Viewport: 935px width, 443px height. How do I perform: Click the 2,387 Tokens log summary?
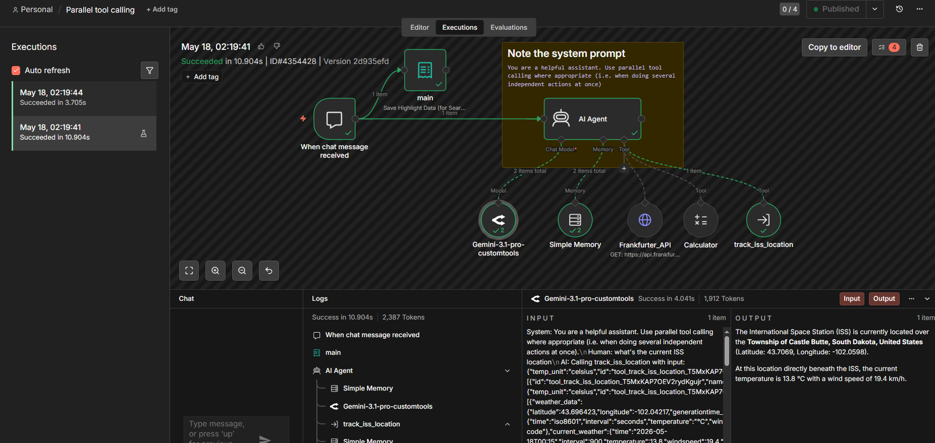point(403,318)
